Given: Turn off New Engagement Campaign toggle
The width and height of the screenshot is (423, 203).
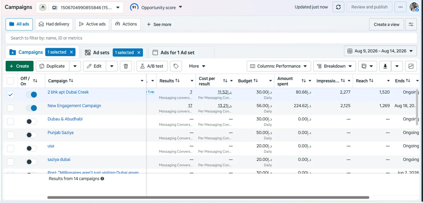Looking at the screenshot, I should pos(31,108).
